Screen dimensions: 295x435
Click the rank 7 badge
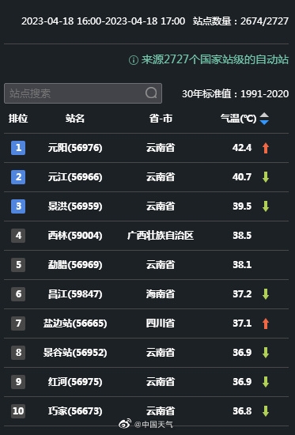[x=18, y=323]
